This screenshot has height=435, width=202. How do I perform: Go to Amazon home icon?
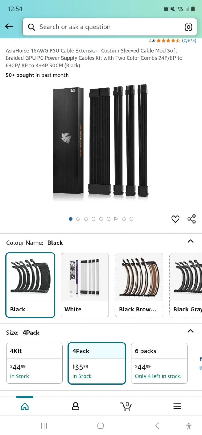click(x=25, y=406)
